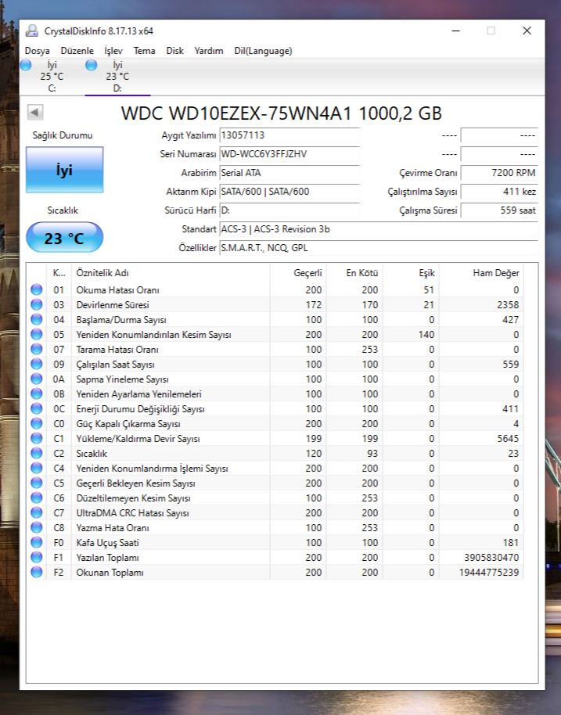Click status orb for Düzeltilemeyen Kesim Sayısı
Viewport: 561px width, 715px height.
coord(37,498)
